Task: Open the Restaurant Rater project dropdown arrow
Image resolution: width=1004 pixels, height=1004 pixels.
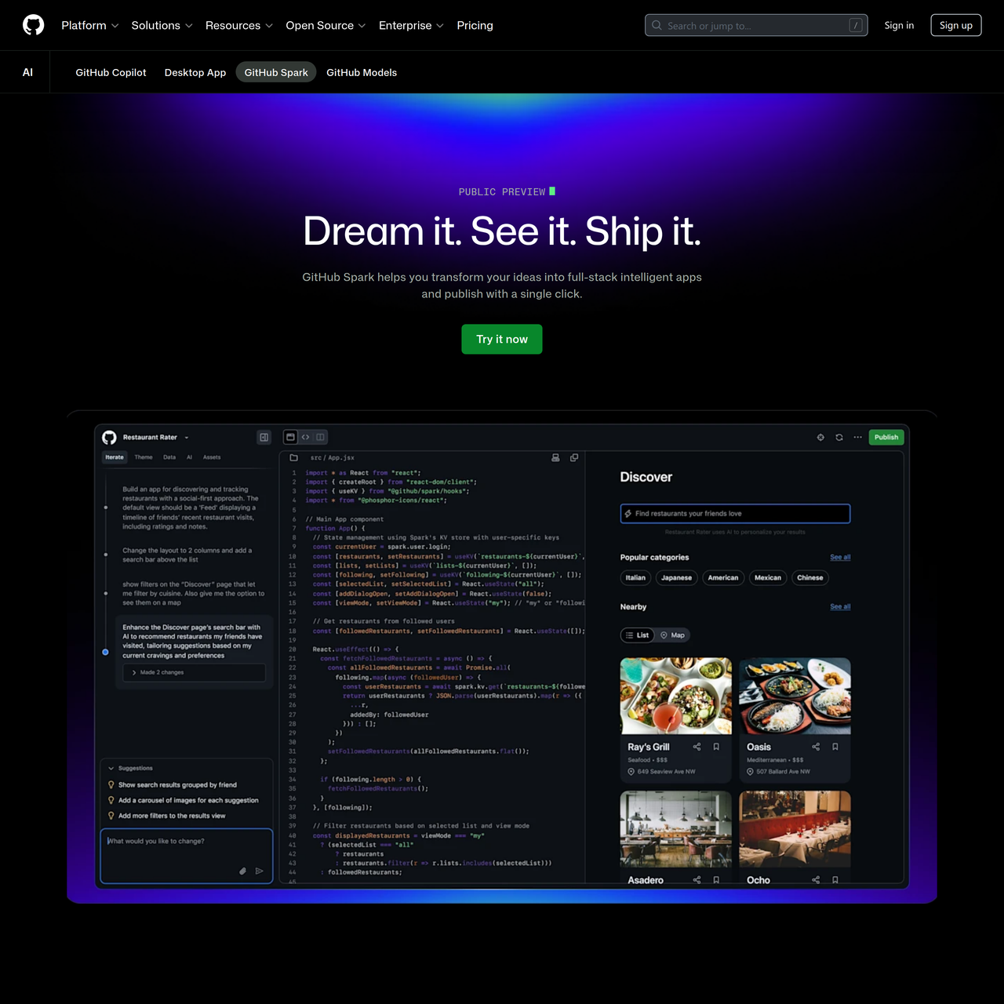Action: click(x=187, y=438)
